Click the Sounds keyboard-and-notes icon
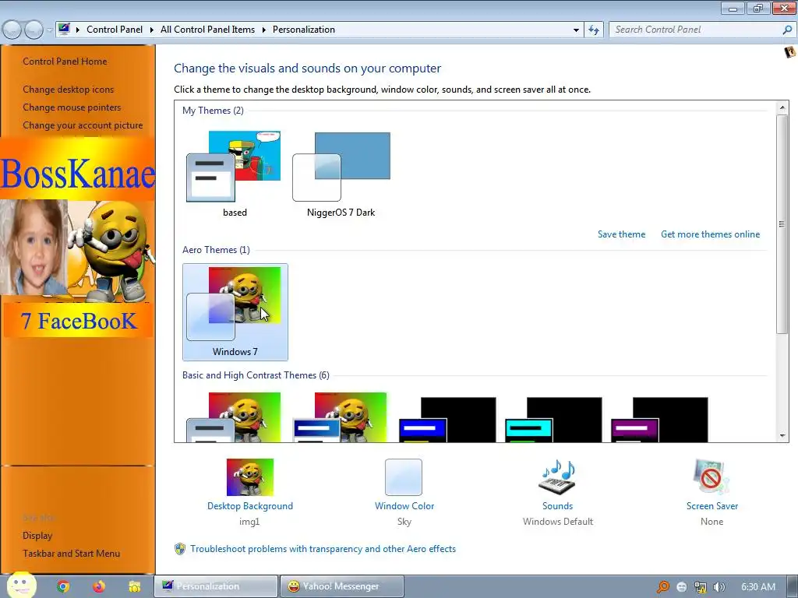 pos(557,477)
